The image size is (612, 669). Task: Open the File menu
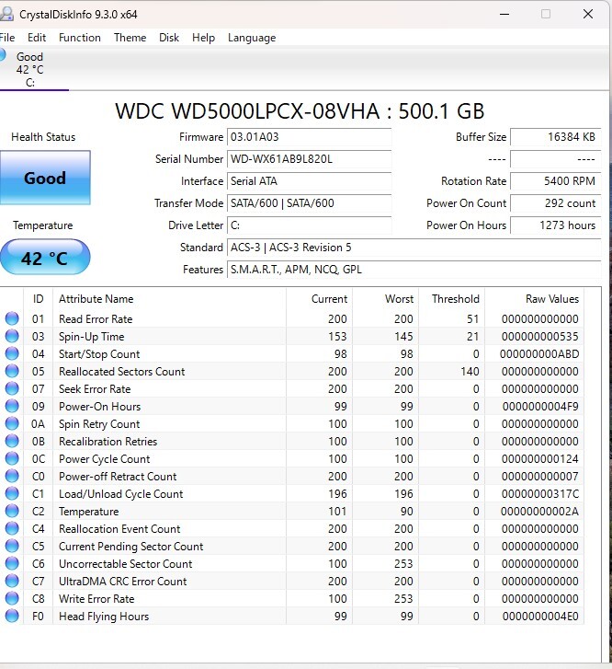coord(6,38)
